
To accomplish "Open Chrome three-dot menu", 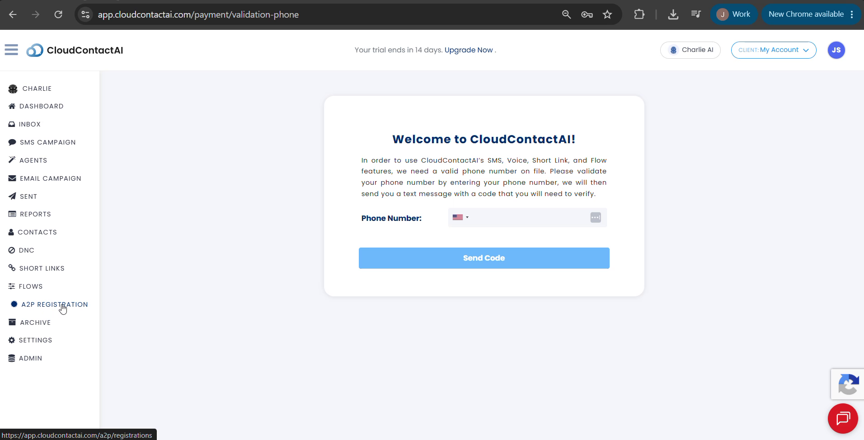I will pos(852,14).
